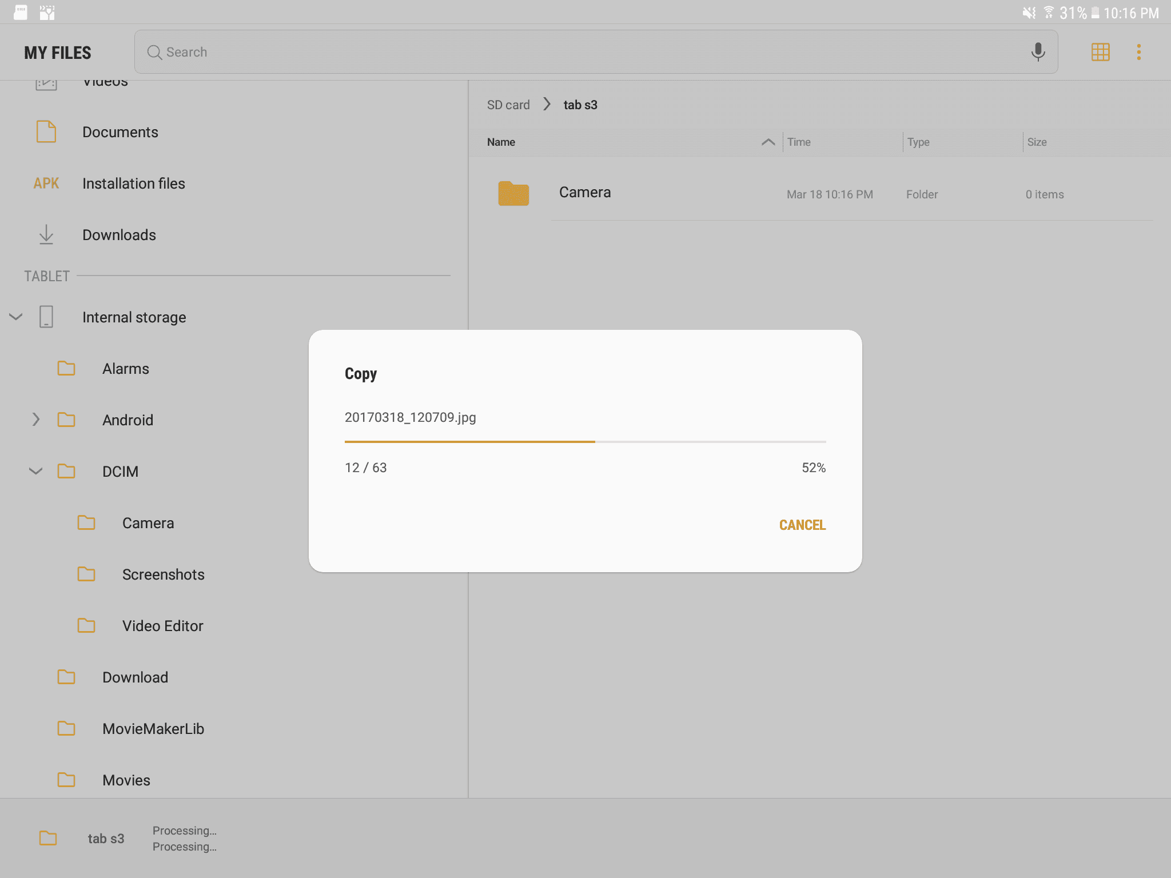Viewport: 1171px width, 878px height.
Task: Cancel the current copy operation
Action: (x=801, y=524)
